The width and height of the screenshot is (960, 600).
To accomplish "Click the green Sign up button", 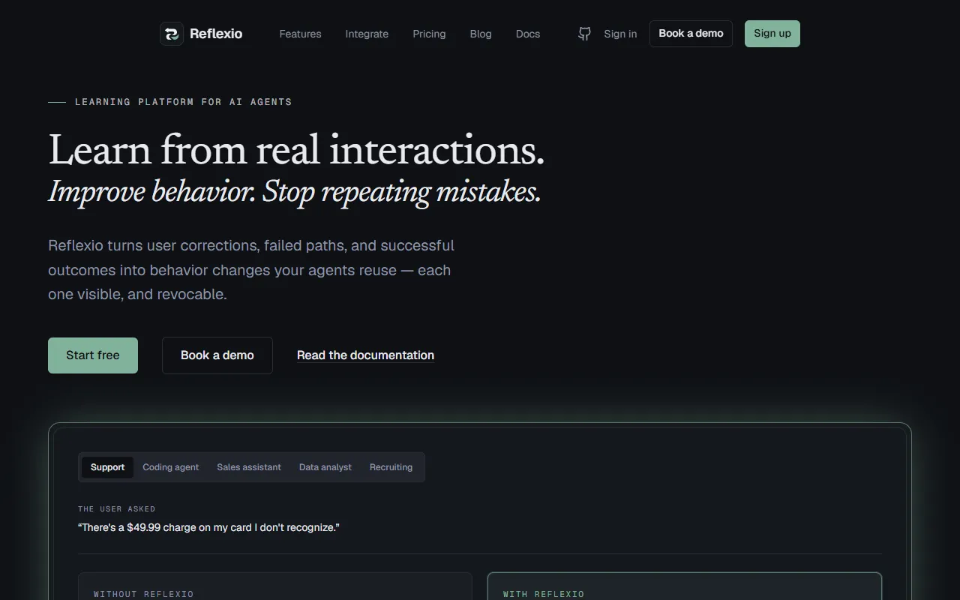I will (x=772, y=34).
